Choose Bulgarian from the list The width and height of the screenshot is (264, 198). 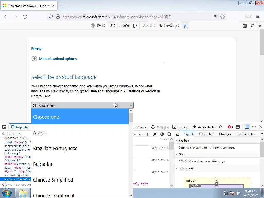tap(80, 164)
